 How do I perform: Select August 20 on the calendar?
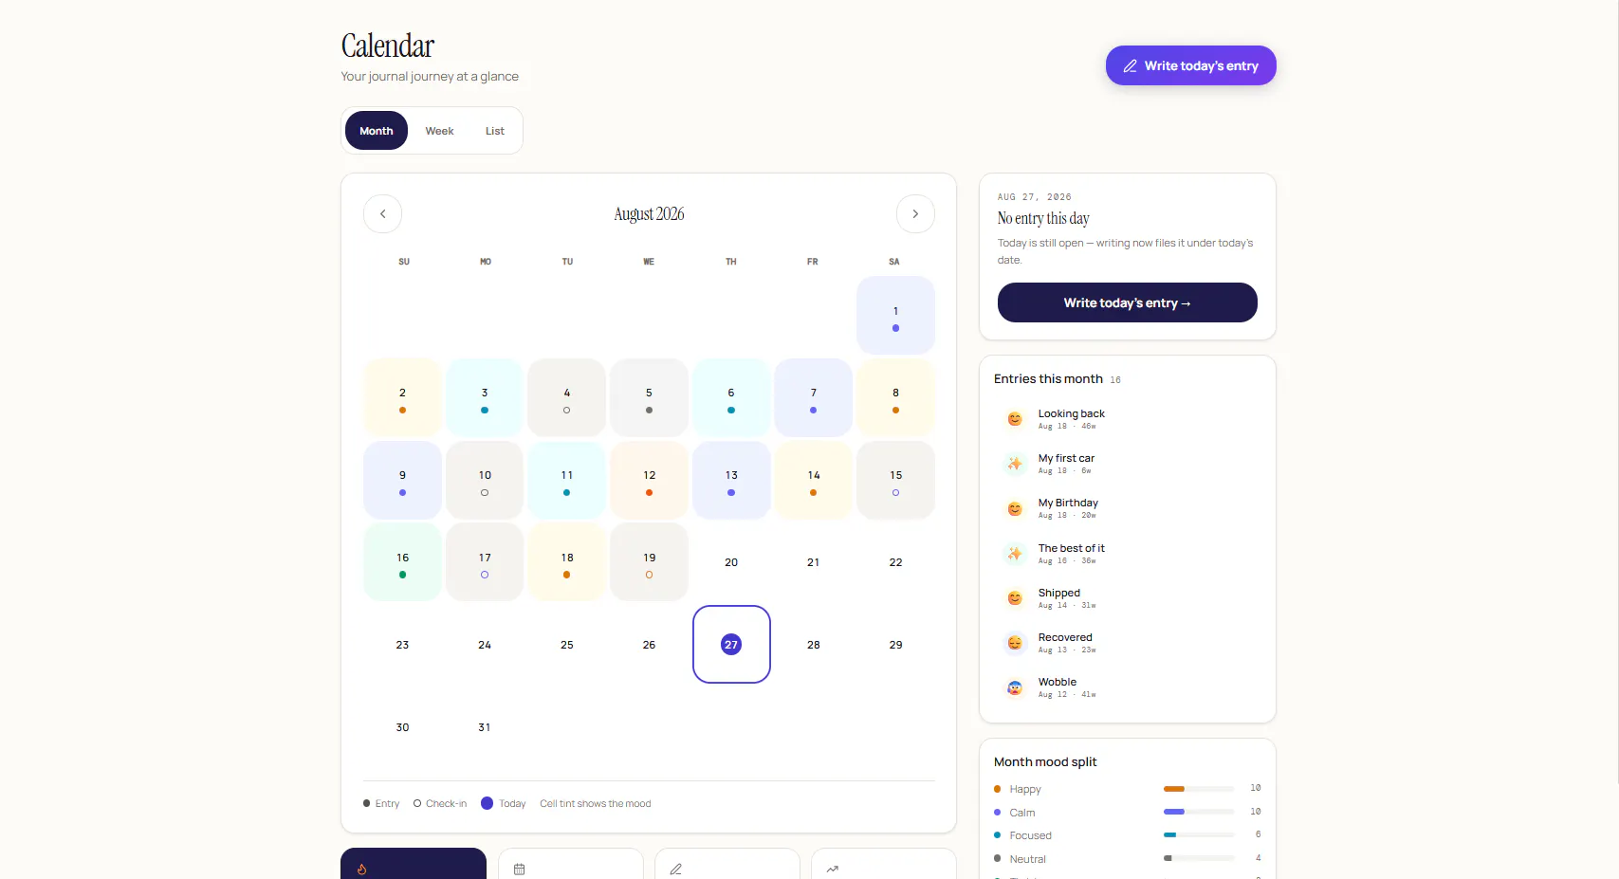click(x=731, y=562)
